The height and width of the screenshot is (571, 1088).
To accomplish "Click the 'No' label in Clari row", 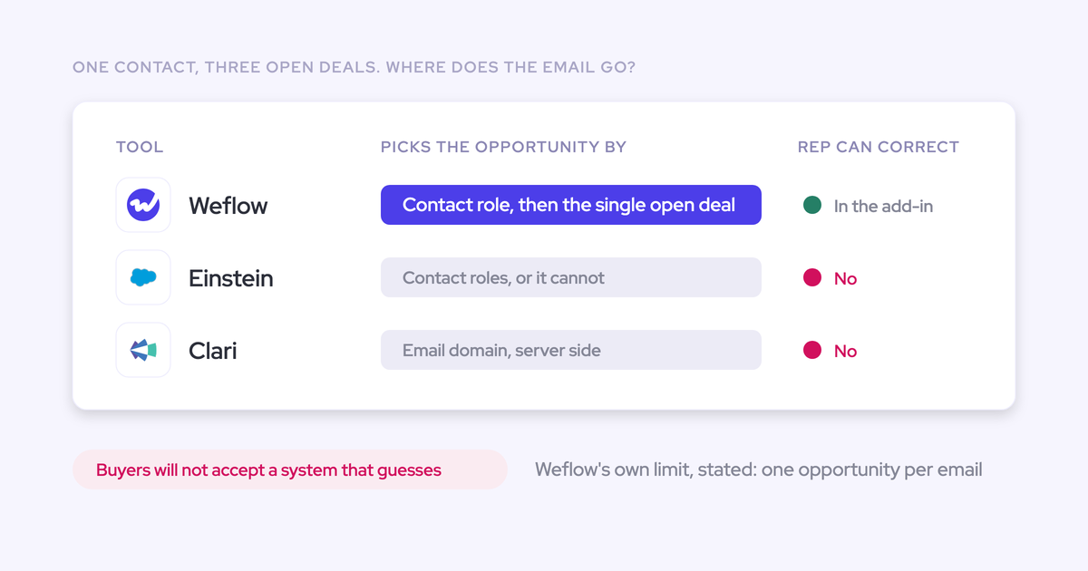I will pos(845,351).
